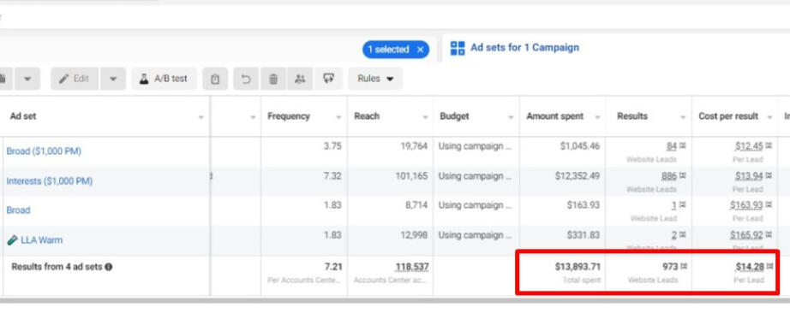Open the Broad ($1,000 PM) ad set
The width and height of the screenshot is (790, 313).
tap(44, 151)
